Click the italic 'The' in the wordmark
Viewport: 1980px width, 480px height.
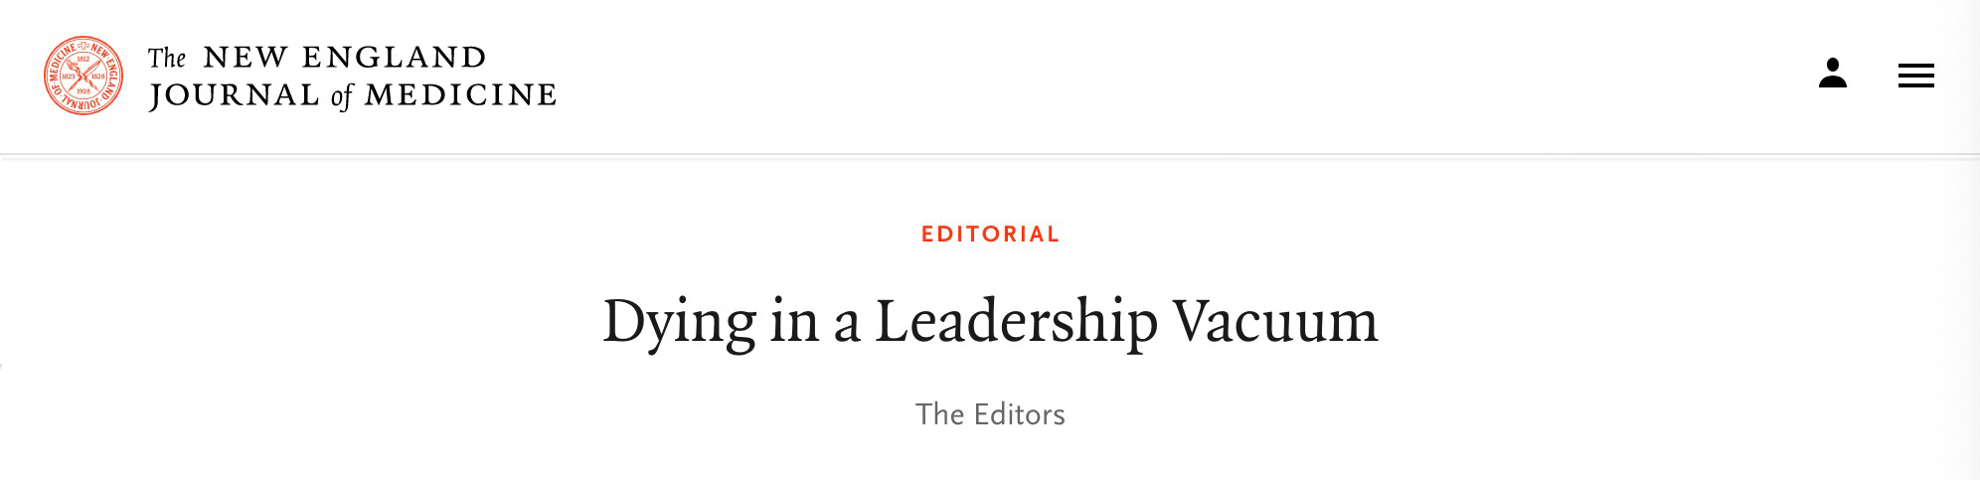pos(167,58)
